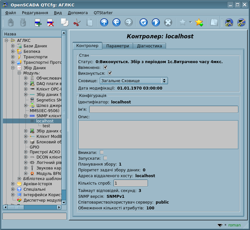Expand the 'Архіви-Історія' tree node

click(13, 184)
